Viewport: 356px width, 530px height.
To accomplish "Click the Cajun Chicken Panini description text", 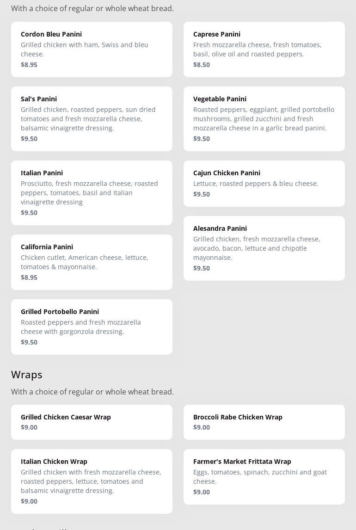I will click(x=256, y=184).
